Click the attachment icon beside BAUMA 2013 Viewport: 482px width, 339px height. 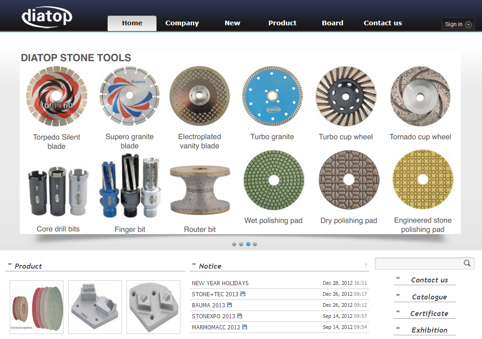tap(229, 305)
